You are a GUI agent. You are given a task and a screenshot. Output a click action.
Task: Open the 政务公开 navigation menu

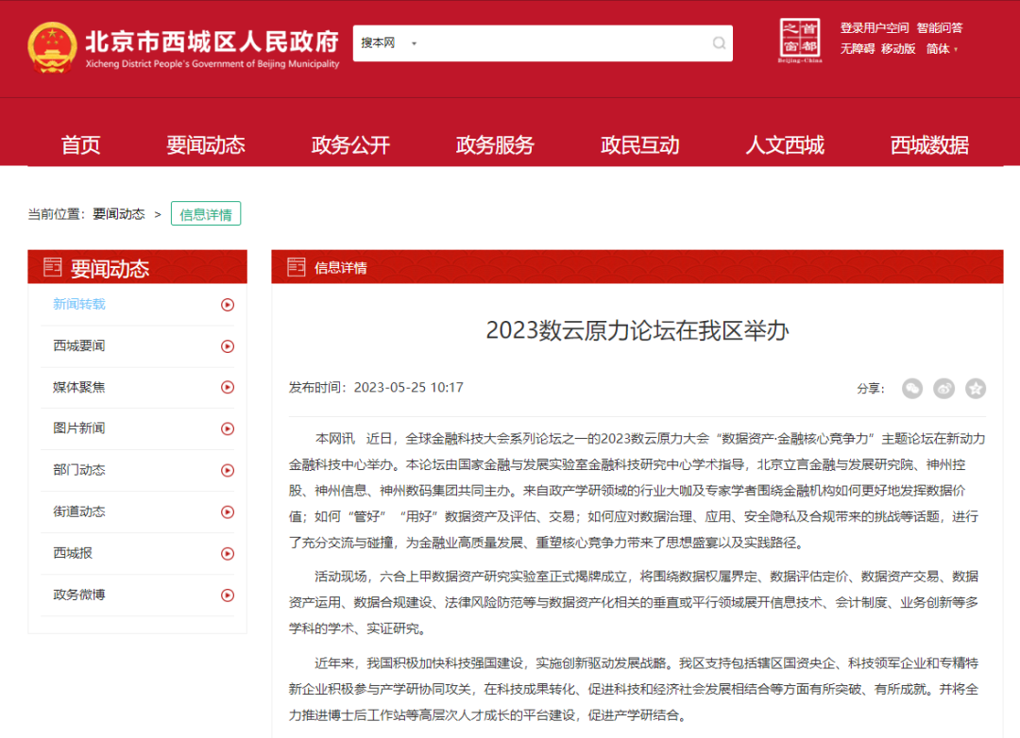click(x=350, y=145)
